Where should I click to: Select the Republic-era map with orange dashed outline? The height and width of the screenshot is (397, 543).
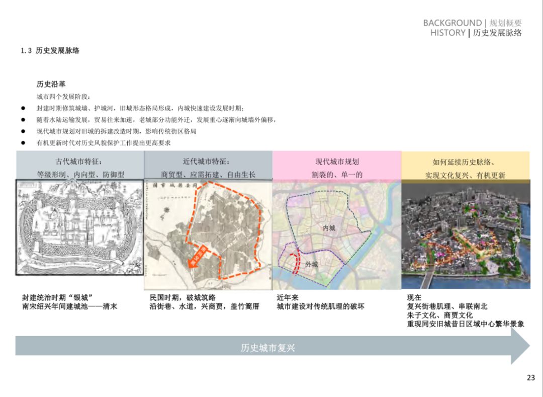click(x=208, y=234)
